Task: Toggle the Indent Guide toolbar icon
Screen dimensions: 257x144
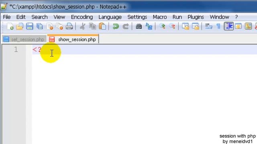Action: (229, 26)
